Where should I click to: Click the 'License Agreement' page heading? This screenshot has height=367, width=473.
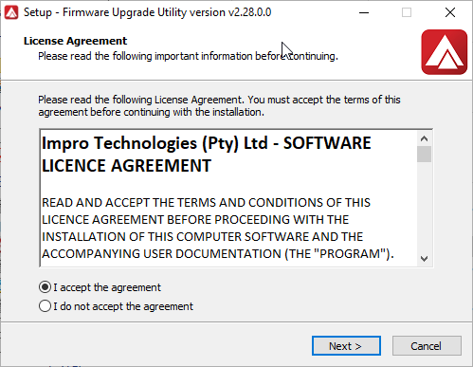(x=75, y=41)
